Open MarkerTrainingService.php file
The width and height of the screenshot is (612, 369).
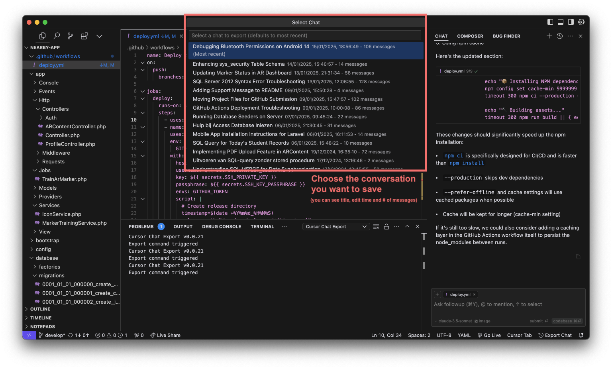pyautogui.click(x=74, y=223)
